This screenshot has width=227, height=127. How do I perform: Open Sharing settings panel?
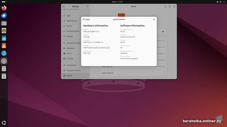[75, 36]
